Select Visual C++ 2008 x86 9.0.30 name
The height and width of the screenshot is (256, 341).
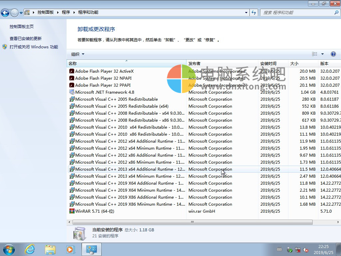130,120
